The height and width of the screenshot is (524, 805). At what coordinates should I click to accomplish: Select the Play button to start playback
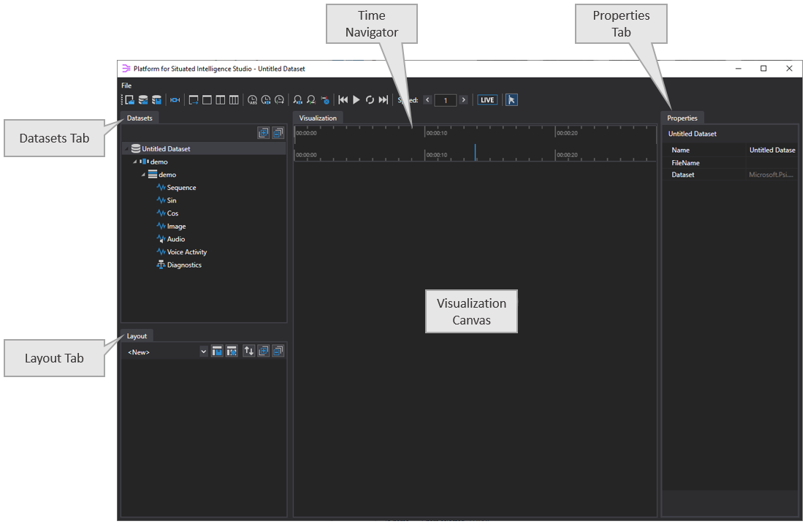356,99
